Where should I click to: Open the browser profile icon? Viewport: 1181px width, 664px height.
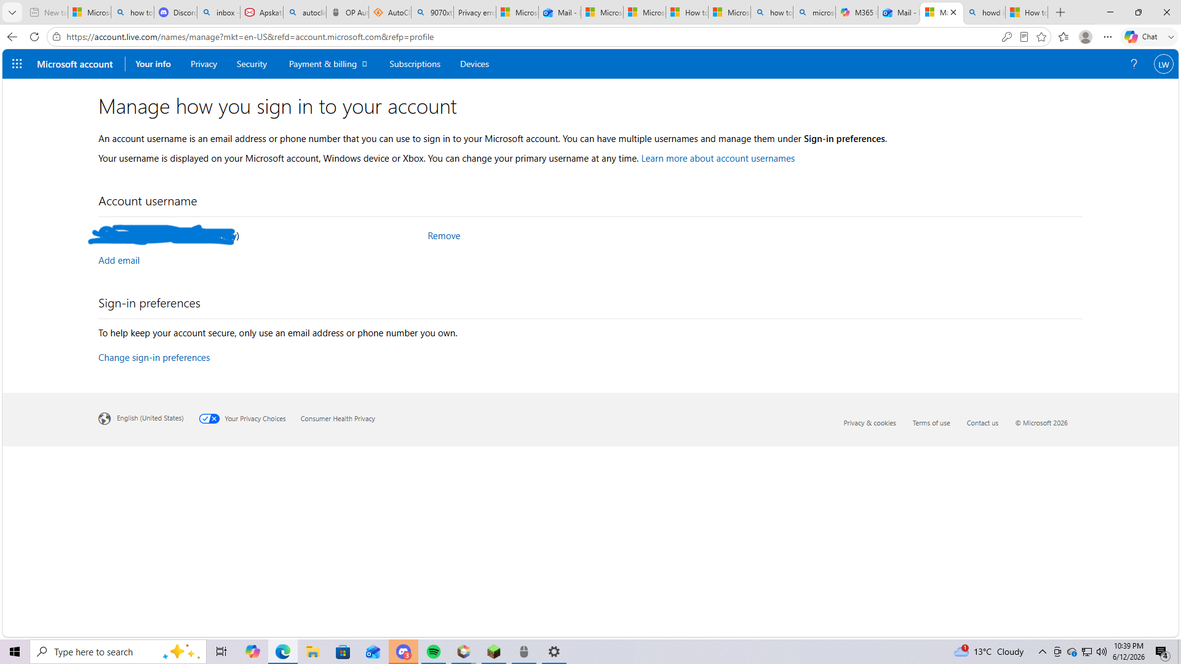coord(1086,37)
